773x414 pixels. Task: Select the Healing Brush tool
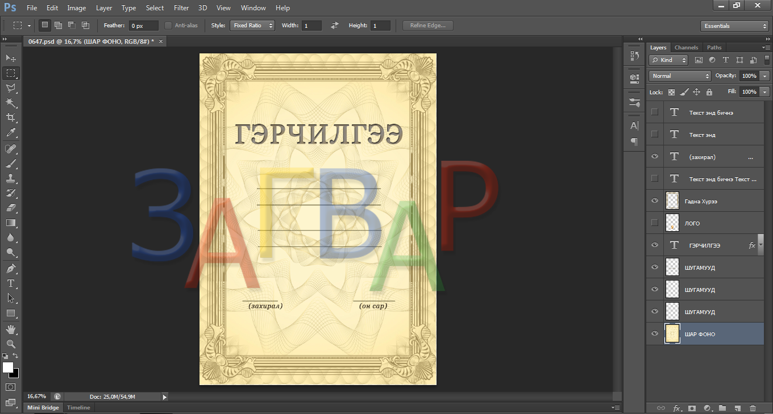[10, 149]
